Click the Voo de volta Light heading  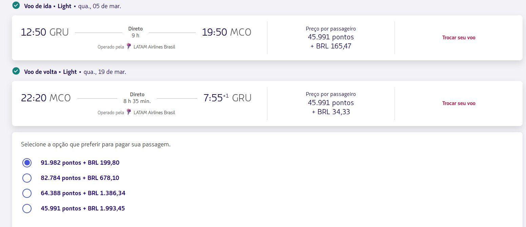click(x=50, y=72)
